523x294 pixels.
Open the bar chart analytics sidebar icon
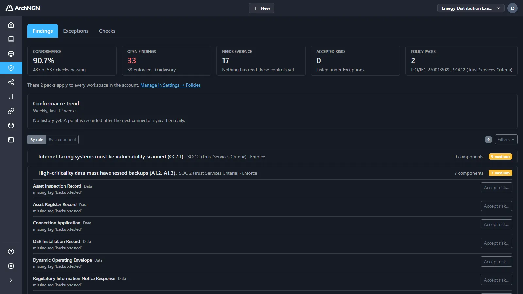(11, 97)
